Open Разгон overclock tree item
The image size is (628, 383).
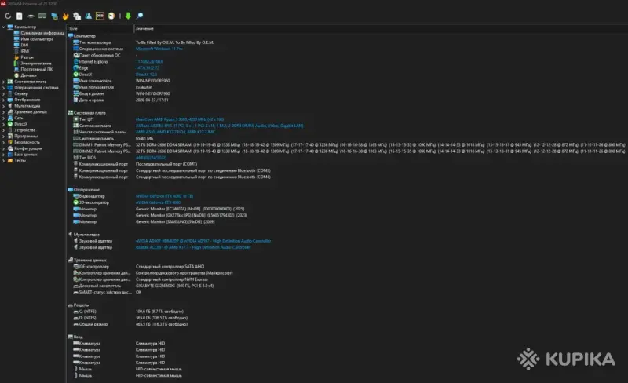27,57
